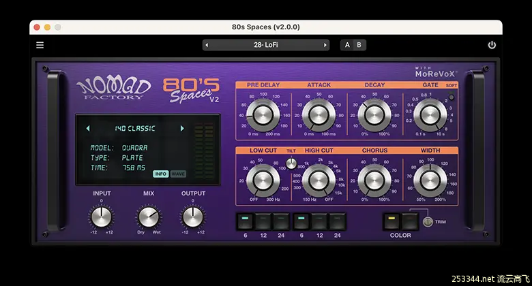
Task: Select B comparison state
Action: (x=359, y=45)
